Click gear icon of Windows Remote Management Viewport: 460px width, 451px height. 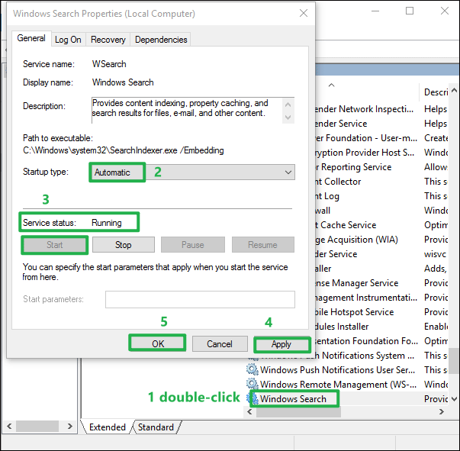(x=253, y=384)
